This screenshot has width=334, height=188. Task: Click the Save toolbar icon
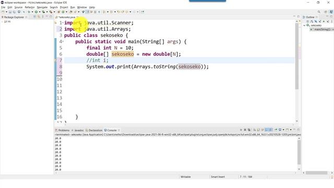click(10, 12)
